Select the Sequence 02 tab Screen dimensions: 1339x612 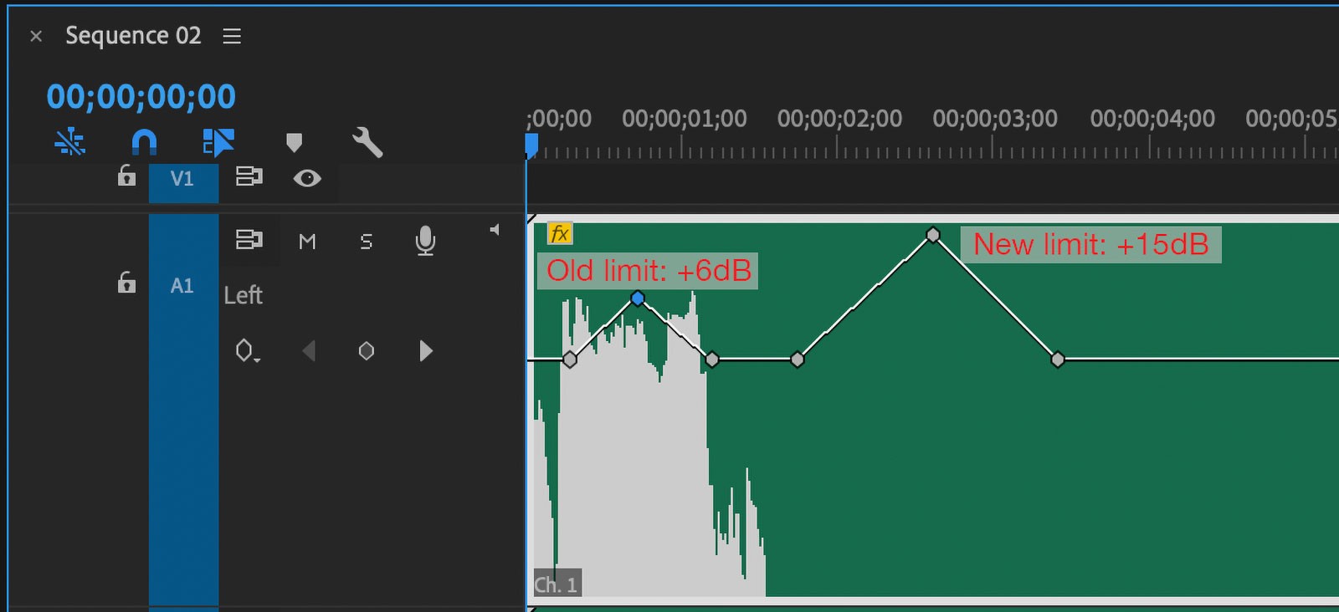click(133, 36)
